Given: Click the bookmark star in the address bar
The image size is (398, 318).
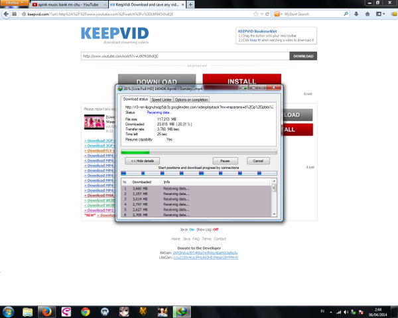Looking at the screenshot, I should (x=255, y=14).
